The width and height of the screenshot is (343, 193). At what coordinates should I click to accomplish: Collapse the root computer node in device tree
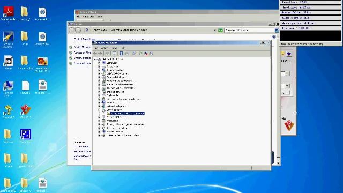[95, 59]
